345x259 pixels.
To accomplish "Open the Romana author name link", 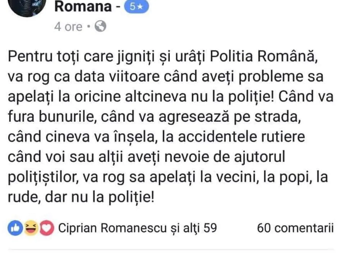I will tap(83, 7).
